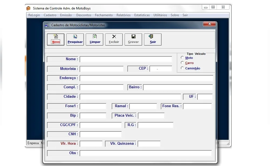Minimize the main MotoBoys window
The width and height of the screenshot is (270, 166).
pos(206,7)
